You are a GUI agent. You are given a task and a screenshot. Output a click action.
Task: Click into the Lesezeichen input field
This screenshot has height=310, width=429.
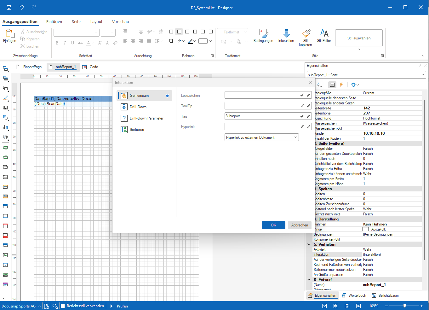(x=261, y=95)
